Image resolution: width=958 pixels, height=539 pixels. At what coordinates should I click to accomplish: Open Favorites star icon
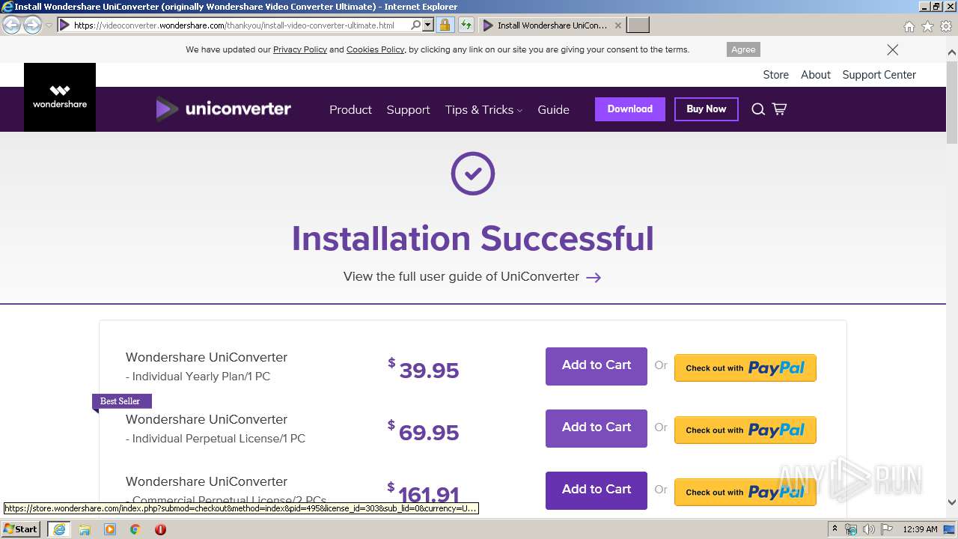(x=927, y=26)
